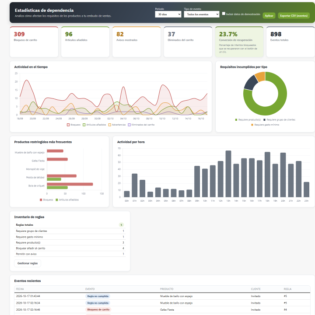The width and height of the screenshot is (315, 315).
Task: Toggle Bloqueos legend in activity chart
Action: pos(73,125)
